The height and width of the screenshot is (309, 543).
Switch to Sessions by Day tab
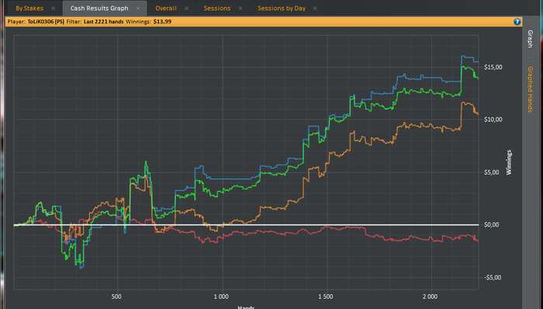(x=282, y=9)
